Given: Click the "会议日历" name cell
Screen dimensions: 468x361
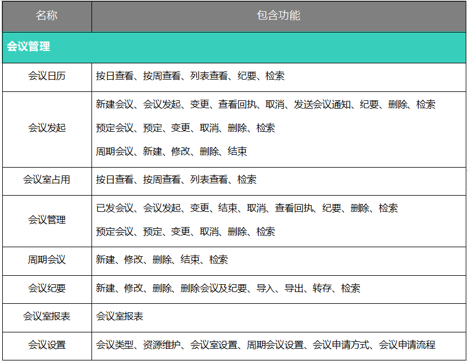Looking at the screenshot, I should [x=47, y=76].
